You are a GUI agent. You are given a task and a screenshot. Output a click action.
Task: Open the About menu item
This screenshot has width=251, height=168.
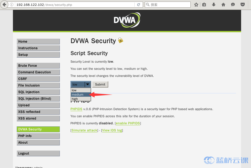click(38, 142)
